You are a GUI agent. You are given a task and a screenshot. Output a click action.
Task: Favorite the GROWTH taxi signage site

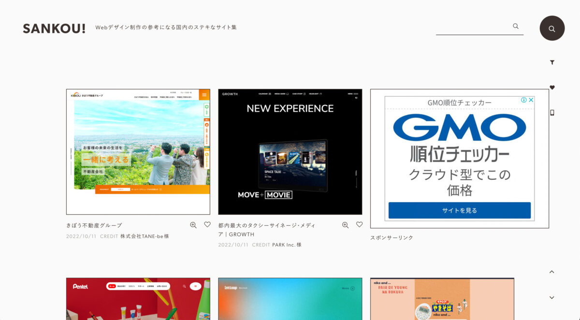359,225
